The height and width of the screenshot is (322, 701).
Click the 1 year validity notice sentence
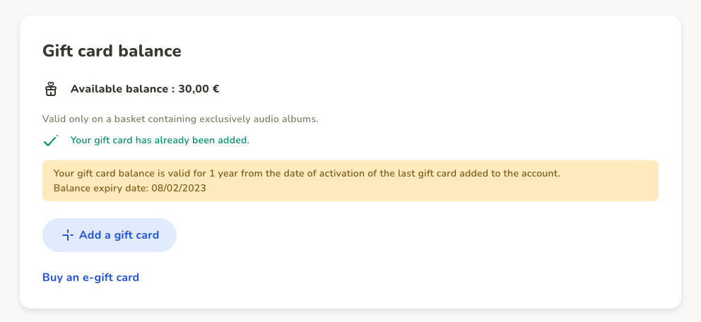(307, 173)
